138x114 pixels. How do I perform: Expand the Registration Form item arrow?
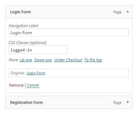[128, 102]
